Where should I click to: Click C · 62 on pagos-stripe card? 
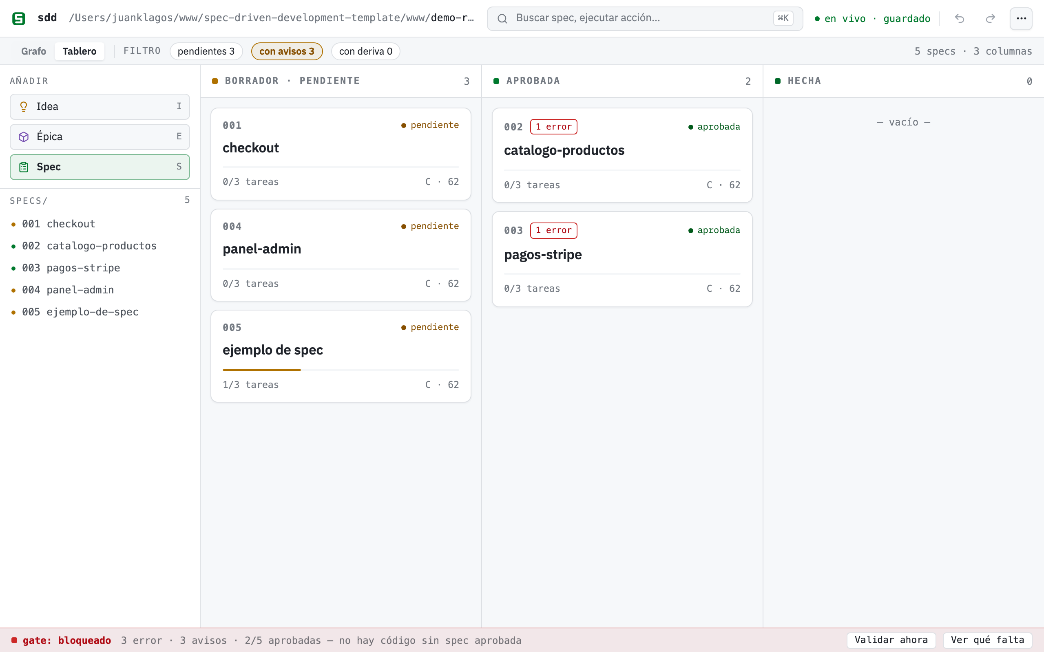[x=723, y=289]
